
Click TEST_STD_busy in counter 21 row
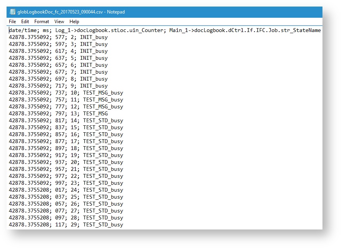click(x=103, y=169)
